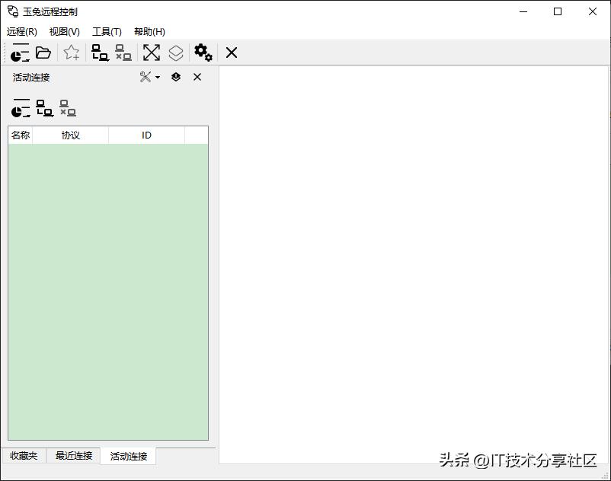Open the 帮助(H) menu
The image size is (611, 481).
149,31
